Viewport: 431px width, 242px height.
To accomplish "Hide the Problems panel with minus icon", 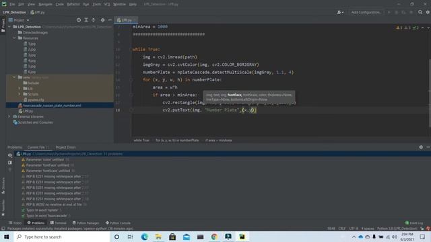I will (428, 147).
